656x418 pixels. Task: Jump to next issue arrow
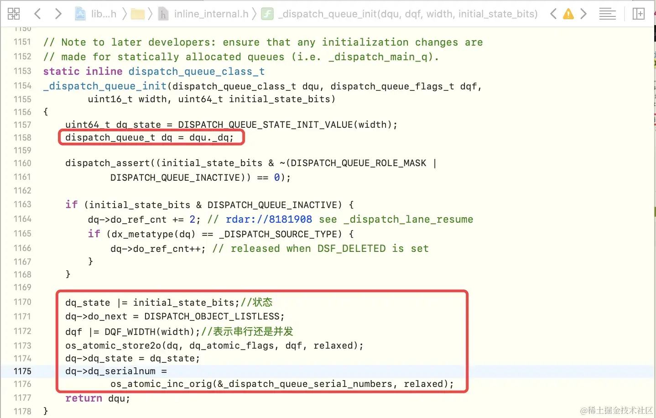coord(583,14)
